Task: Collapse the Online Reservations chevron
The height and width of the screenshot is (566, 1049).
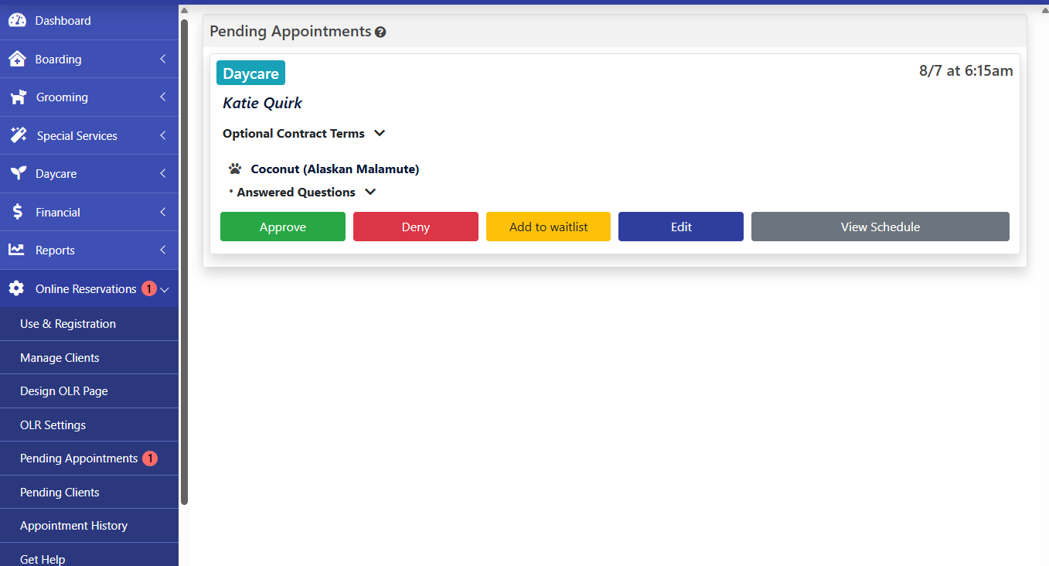Action: point(164,289)
